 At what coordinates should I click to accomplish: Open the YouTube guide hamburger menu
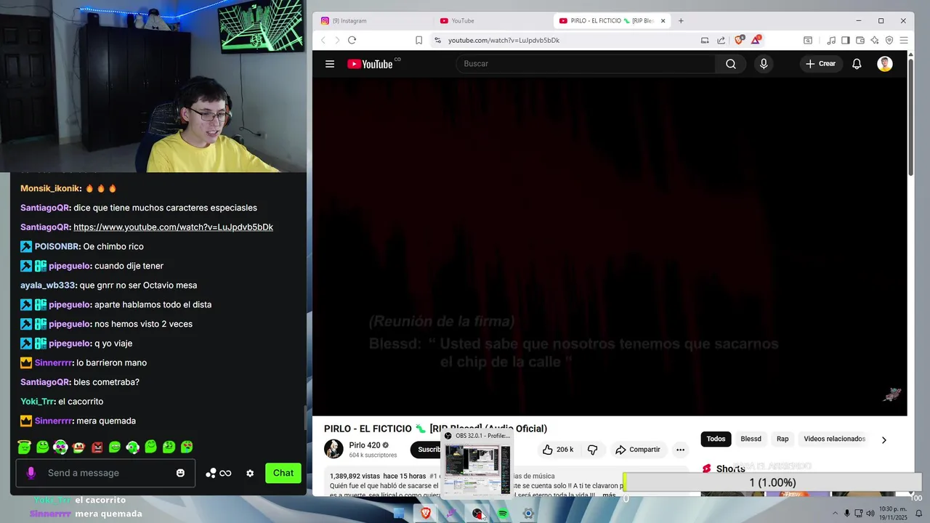[330, 64]
